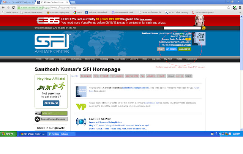
Task: Reload the page with the refresh icon
Action: (13, 8)
